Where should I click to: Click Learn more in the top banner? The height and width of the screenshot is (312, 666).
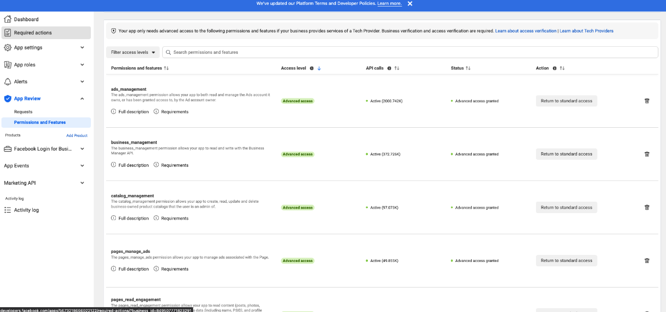click(x=390, y=3)
